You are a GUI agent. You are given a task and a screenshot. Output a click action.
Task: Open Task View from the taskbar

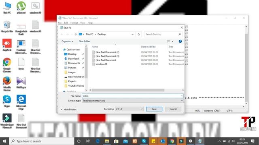pos(88,141)
